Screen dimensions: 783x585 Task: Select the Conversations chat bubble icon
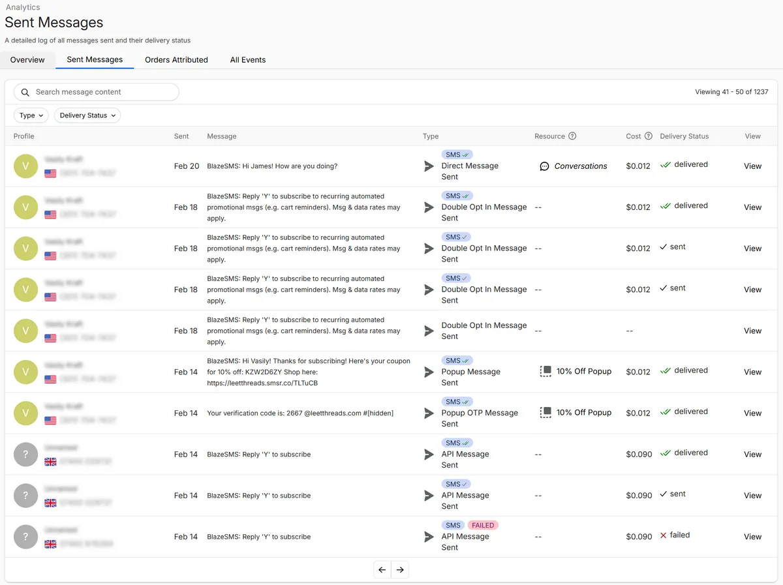tap(544, 166)
